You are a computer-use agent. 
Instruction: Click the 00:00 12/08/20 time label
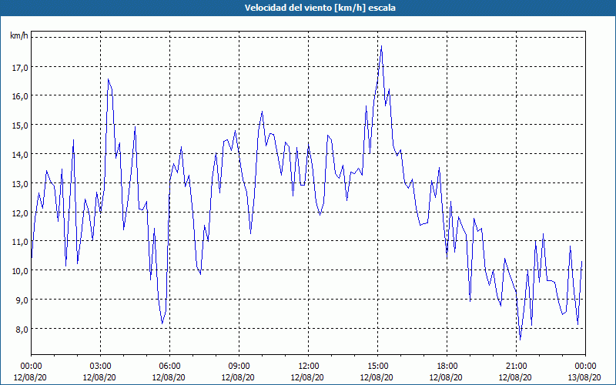tap(31, 372)
